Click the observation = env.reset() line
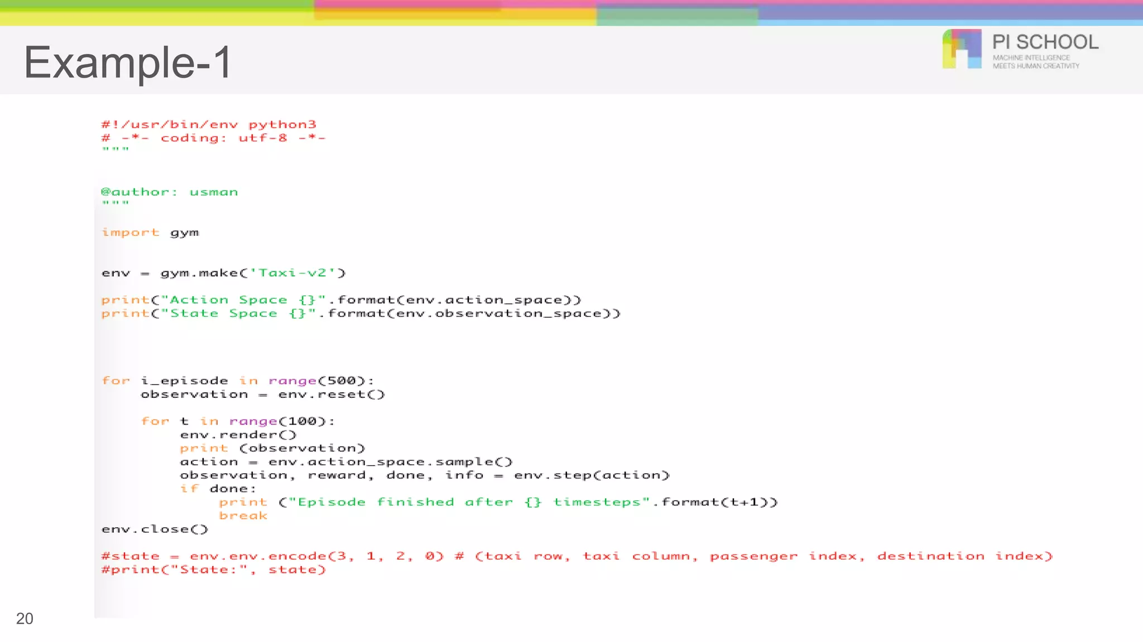 pyautogui.click(x=262, y=394)
